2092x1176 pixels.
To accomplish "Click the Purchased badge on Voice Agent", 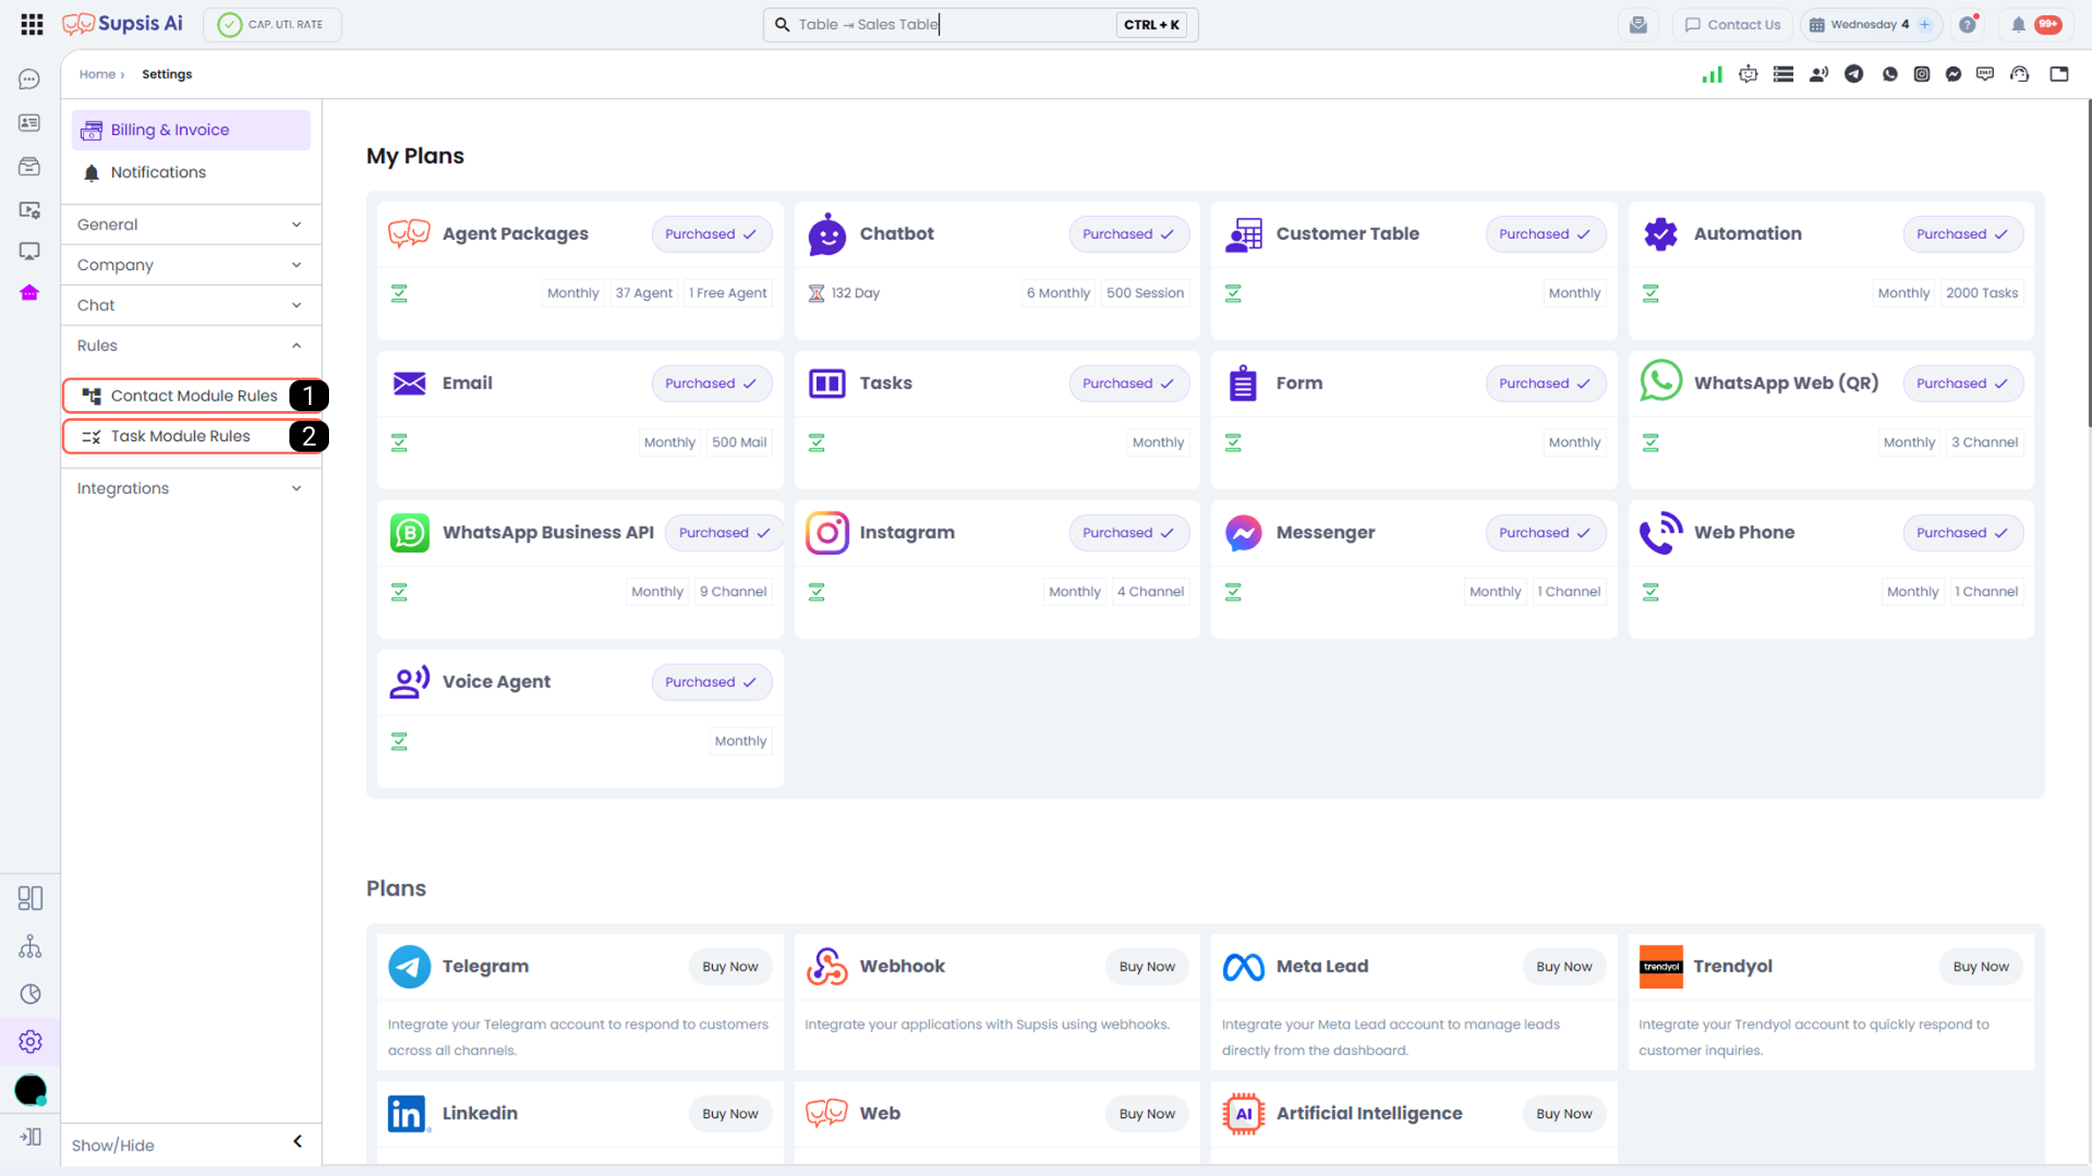I will tap(711, 682).
